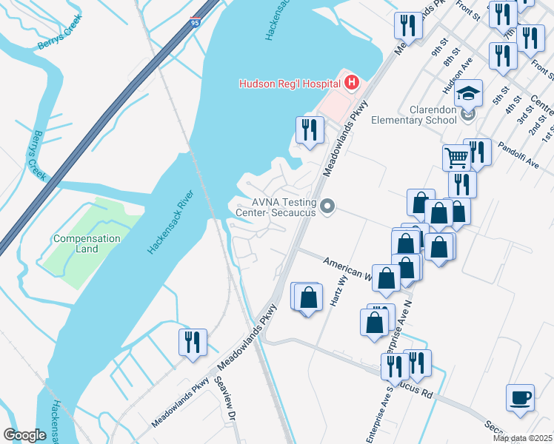Click the restaurant marker near Hudson Ave
554x444 pixels.
[504, 57]
